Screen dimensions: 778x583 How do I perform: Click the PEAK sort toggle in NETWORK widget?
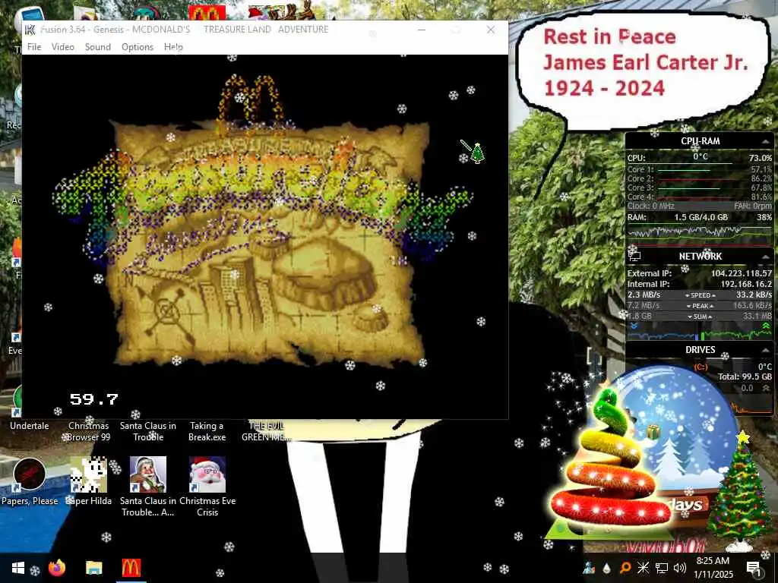coord(700,306)
